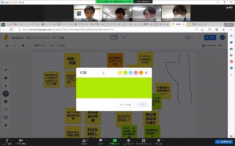Viewport: 235px width, 146px height.
Task: Click the zoom magnifier icon
Action: coord(23,45)
